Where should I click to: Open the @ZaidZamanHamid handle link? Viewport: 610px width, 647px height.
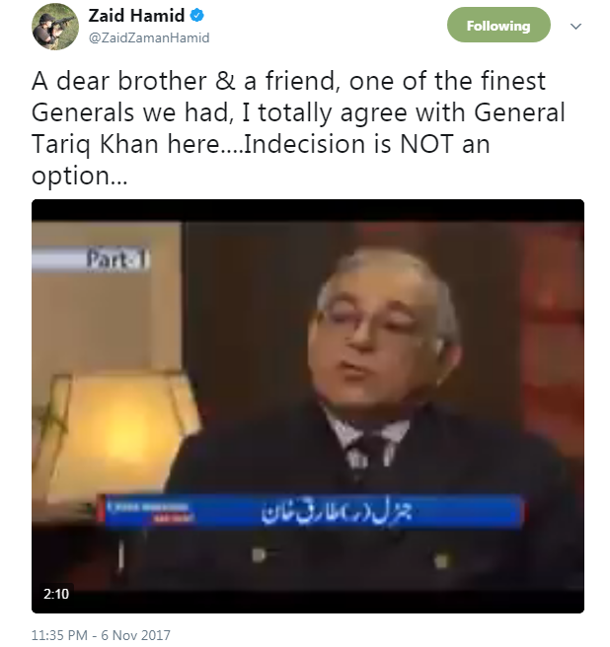pos(149,37)
